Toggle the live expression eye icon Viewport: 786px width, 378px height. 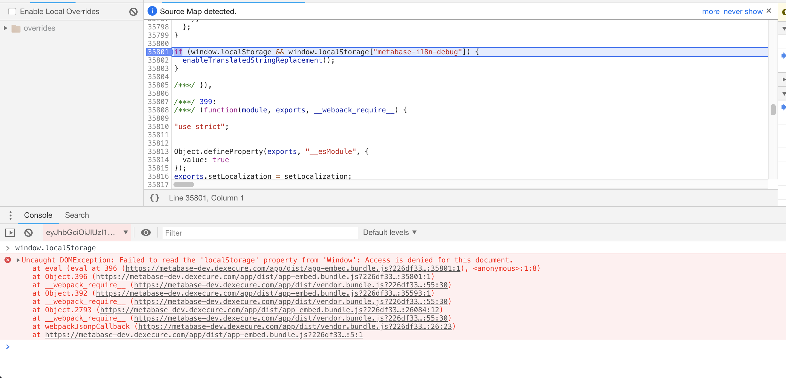[x=146, y=232]
